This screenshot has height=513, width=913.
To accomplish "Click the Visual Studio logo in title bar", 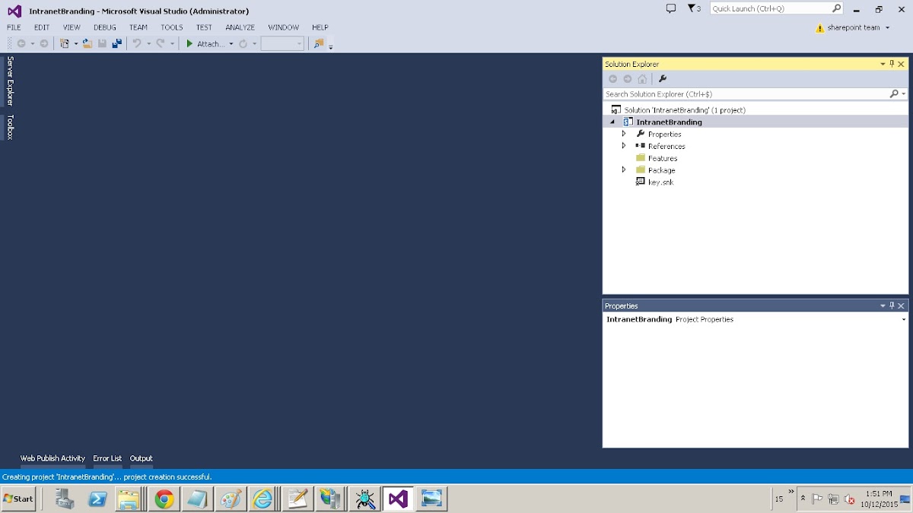I will (x=14, y=11).
